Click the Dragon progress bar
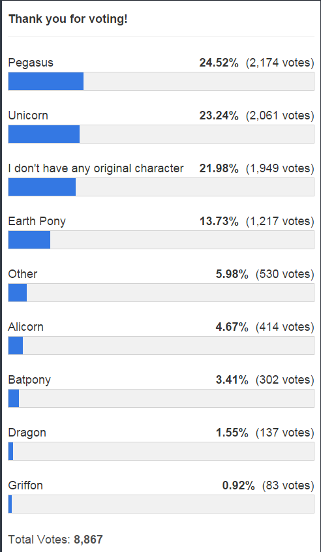The image size is (321, 552). pyautogui.click(x=161, y=451)
